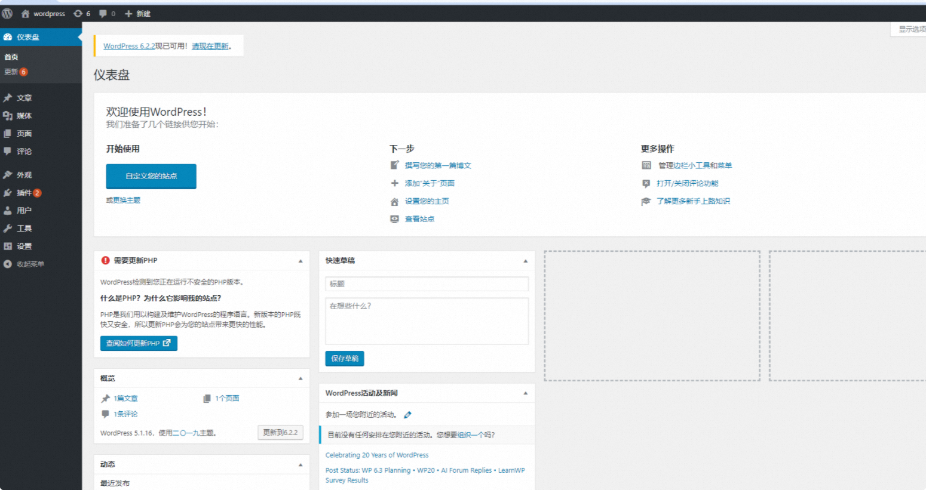Open the 媒体 media menu

click(x=41, y=116)
